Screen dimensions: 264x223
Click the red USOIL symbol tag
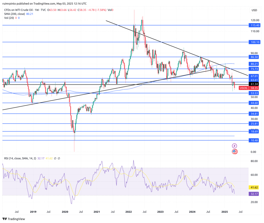click(243, 88)
